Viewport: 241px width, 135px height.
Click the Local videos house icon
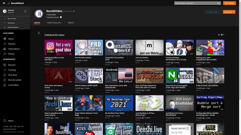(5, 85)
